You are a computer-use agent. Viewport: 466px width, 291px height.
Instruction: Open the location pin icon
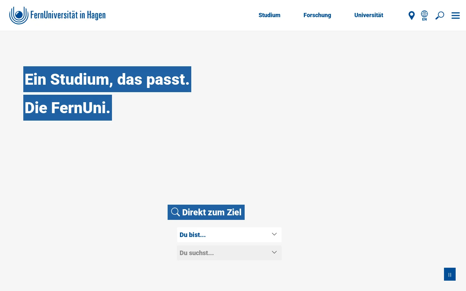[x=412, y=16]
